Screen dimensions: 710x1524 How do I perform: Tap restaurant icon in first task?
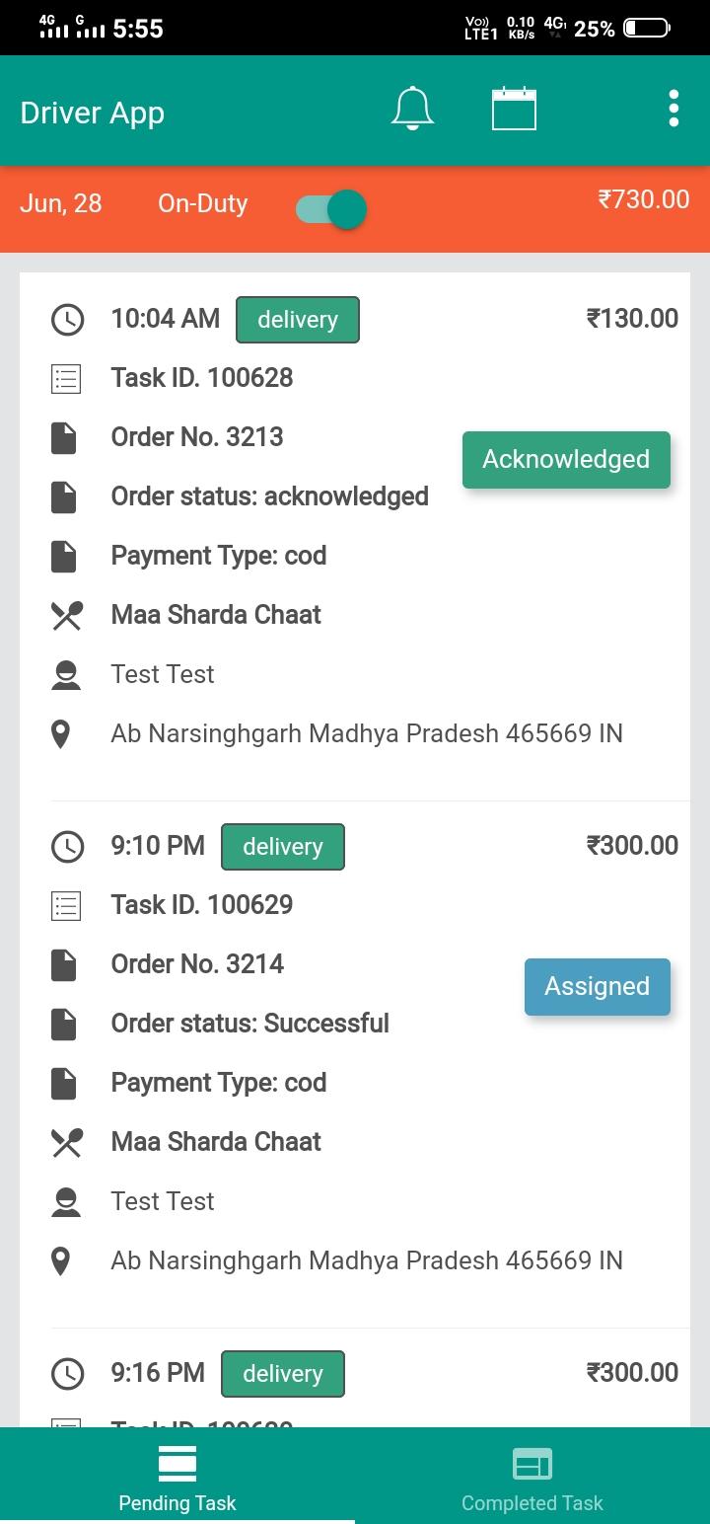(x=66, y=615)
